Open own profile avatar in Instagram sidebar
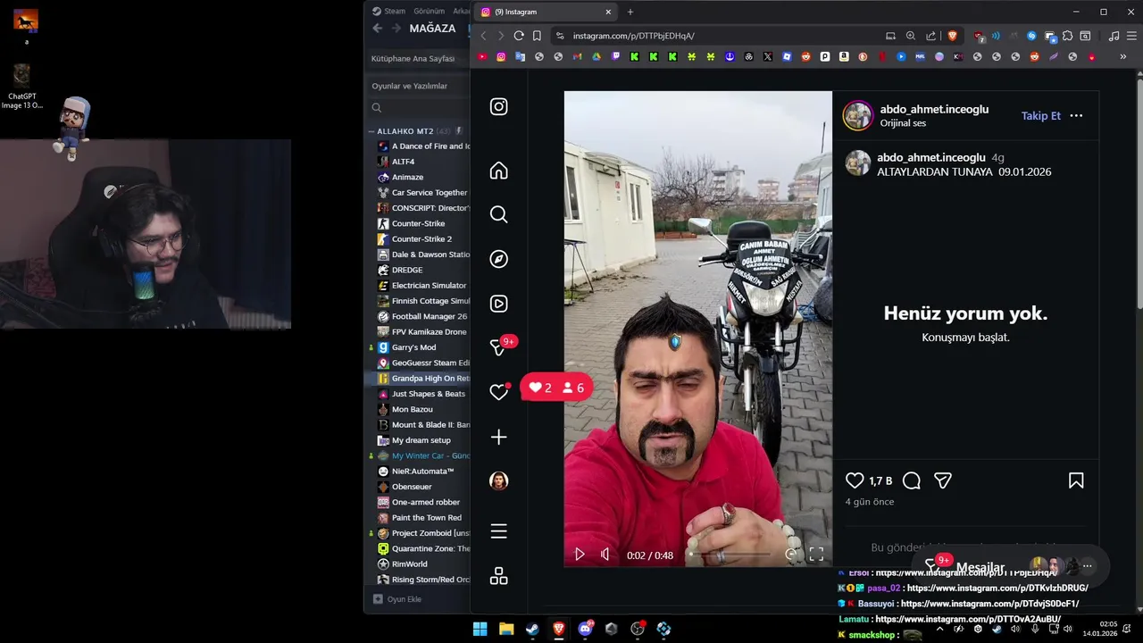The width and height of the screenshot is (1143, 643). pyautogui.click(x=499, y=480)
